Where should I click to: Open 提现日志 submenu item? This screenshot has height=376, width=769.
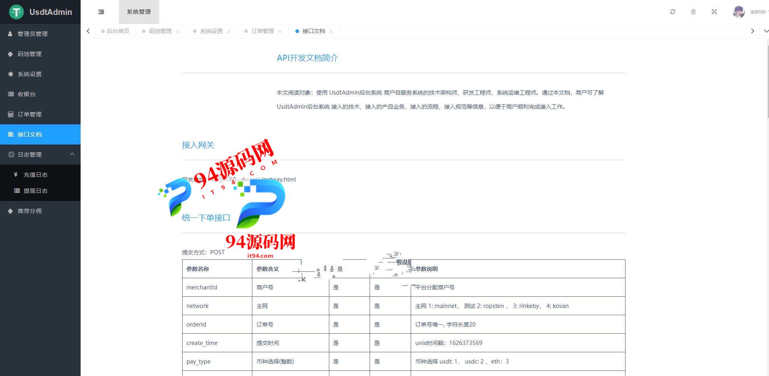coord(40,191)
